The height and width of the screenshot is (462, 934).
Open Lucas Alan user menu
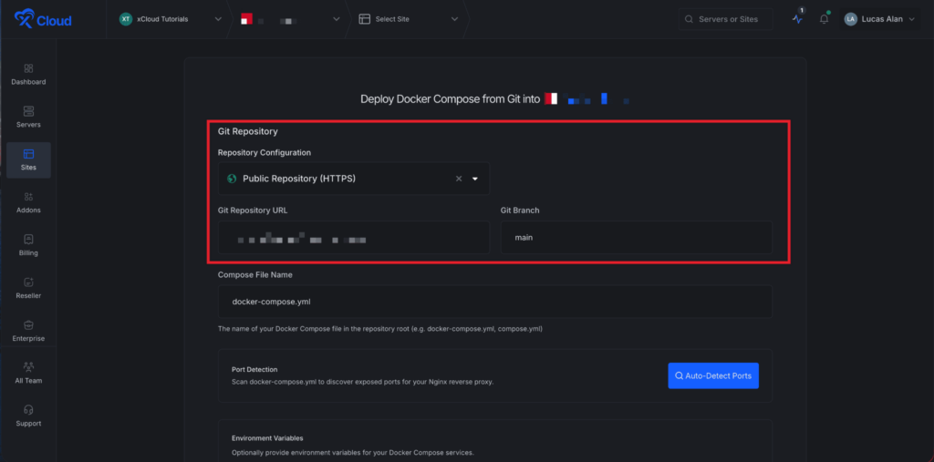pos(879,19)
